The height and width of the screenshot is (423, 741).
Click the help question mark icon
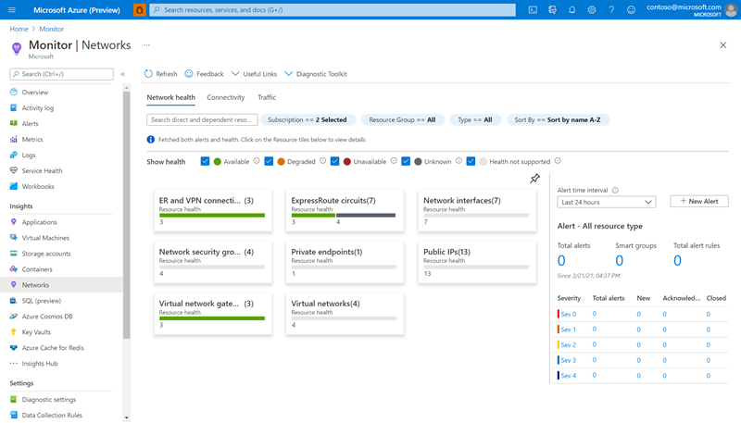[x=612, y=9]
